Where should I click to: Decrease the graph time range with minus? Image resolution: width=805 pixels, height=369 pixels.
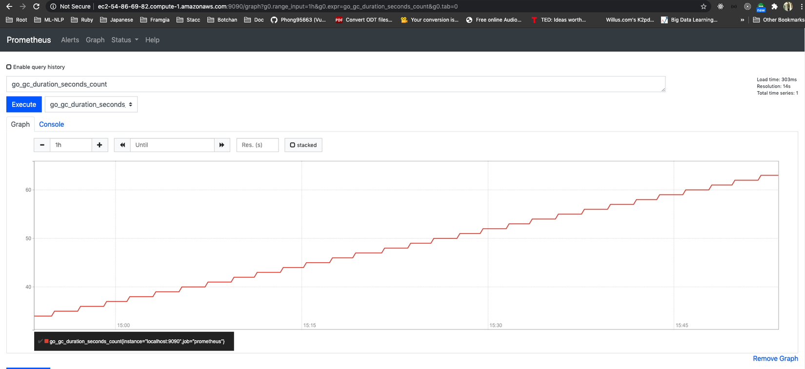[x=42, y=145]
